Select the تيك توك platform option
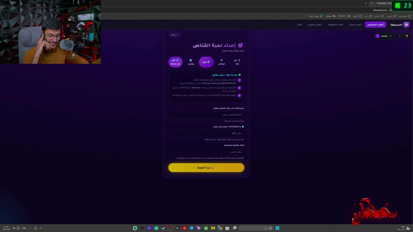 tap(237, 62)
